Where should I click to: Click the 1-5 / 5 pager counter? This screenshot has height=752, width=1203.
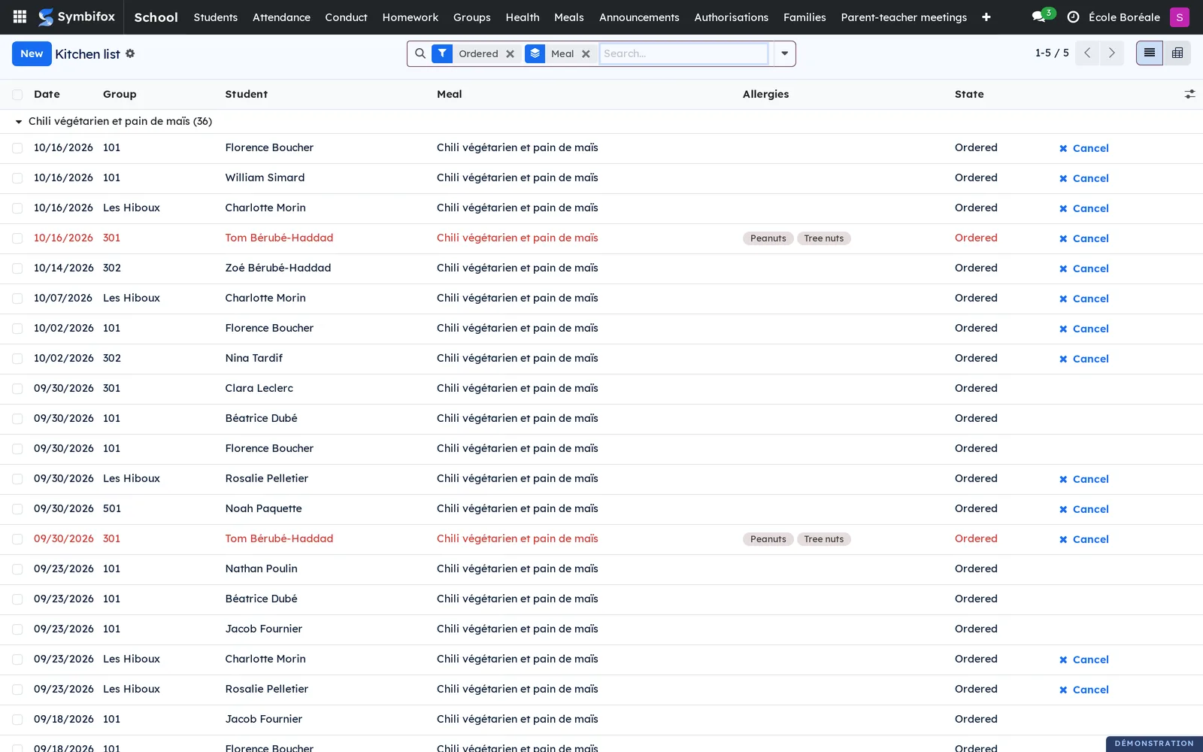(x=1051, y=53)
